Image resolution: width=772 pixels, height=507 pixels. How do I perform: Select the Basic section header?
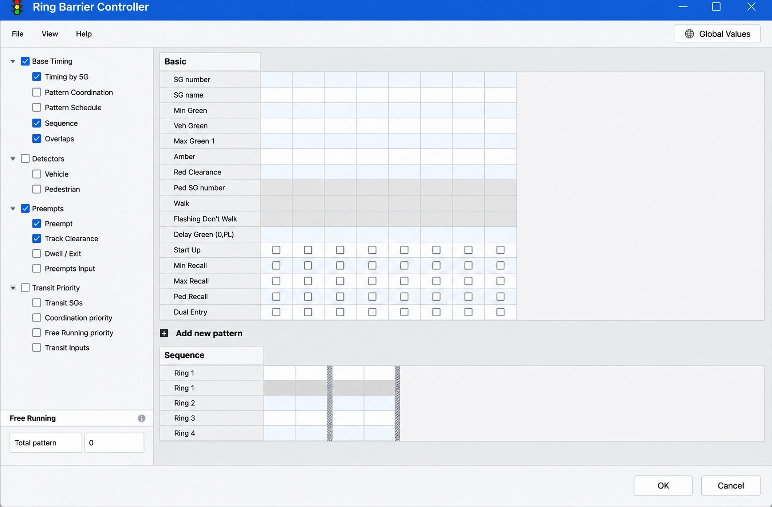coord(210,62)
